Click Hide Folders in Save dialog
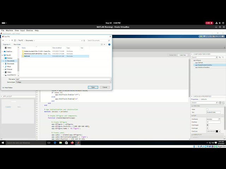The image size is (226, 169). (8, 88)
